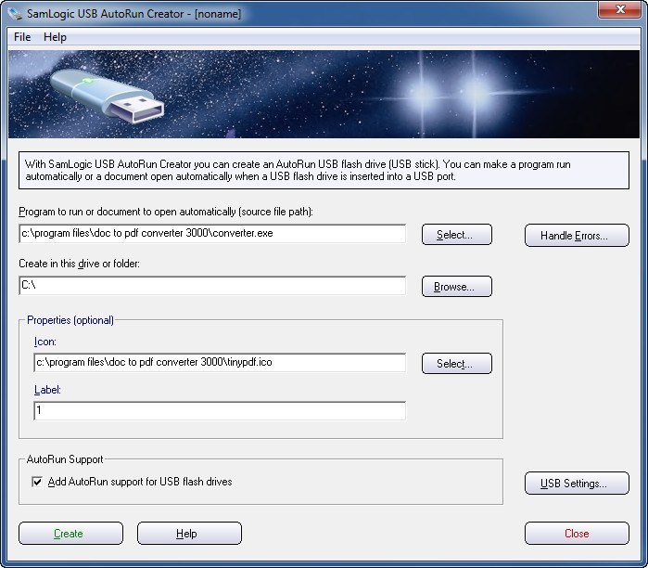
Task: Click the description text box about AutoRun
Action: click(324, 171)
